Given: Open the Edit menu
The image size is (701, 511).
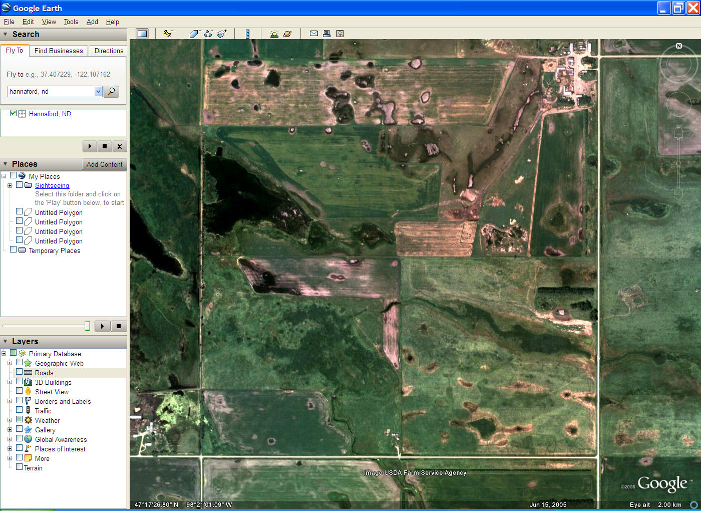Looking at the screenshot, I should [x=28, y=22].
